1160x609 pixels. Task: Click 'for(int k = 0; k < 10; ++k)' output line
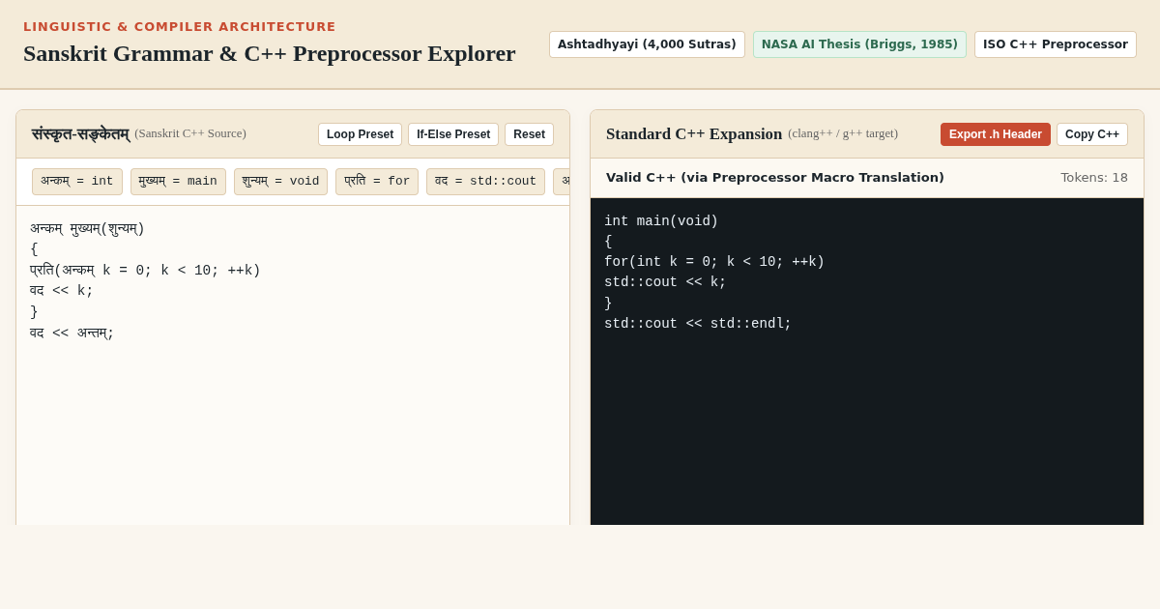tap(714, 262)
